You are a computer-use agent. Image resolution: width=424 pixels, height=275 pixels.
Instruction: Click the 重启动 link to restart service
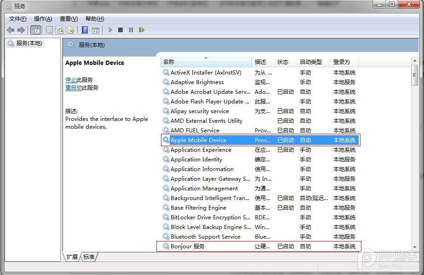pos(74,87)
